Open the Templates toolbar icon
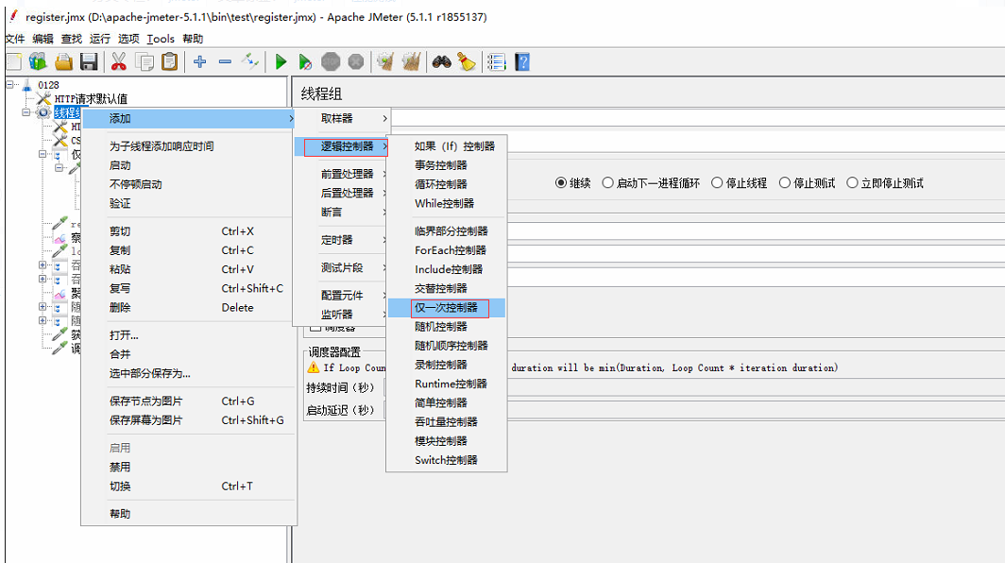The width and height of the screenshot is (1005, 563). coord(39,62)
